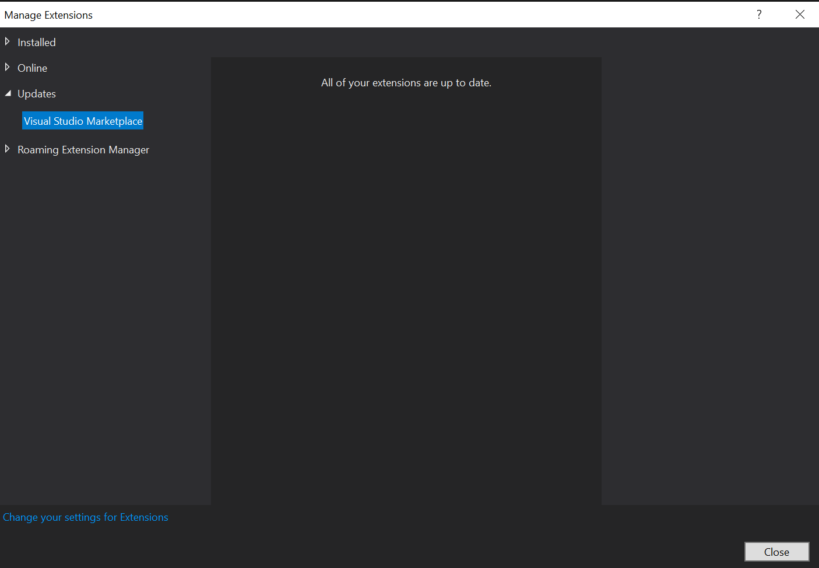Select Visual Studio Marketplace under Updates

(x=82, y=121)
